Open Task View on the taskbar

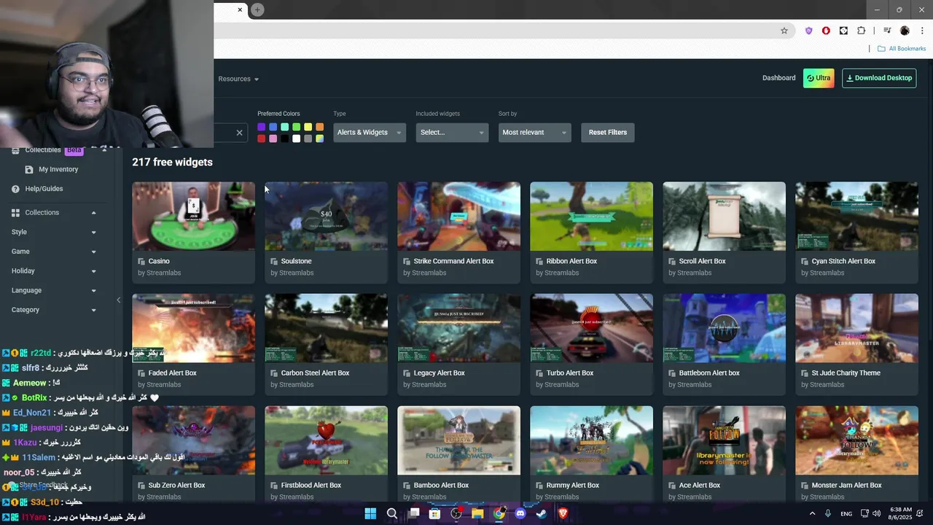click(x=414, y=513)
